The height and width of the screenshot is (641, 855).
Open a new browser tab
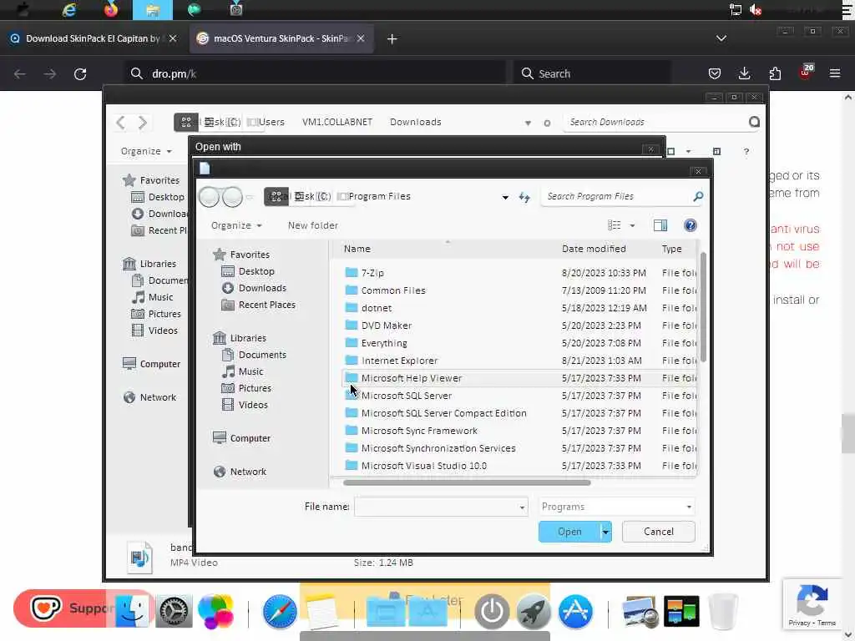point(392,38)
